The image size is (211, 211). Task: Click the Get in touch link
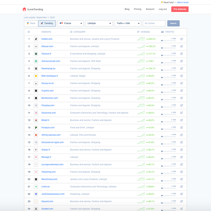(183, 2)
